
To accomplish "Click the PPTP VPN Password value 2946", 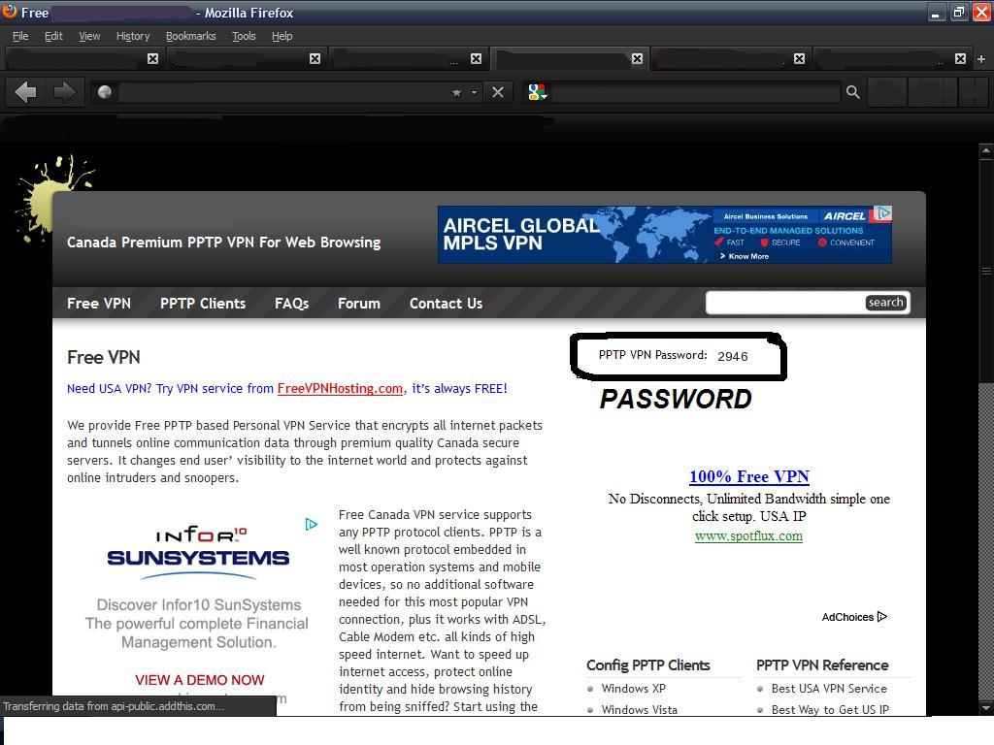I will coord(733,357).
